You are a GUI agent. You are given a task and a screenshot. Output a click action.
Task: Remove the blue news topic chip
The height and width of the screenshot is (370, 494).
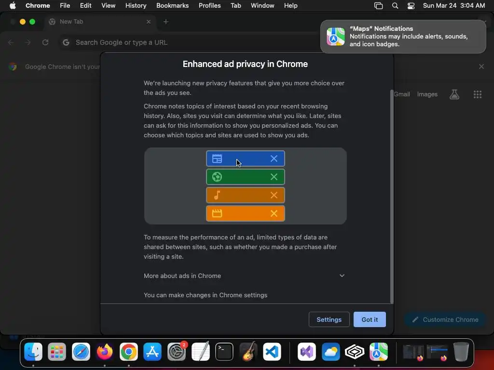coord(274,159)
